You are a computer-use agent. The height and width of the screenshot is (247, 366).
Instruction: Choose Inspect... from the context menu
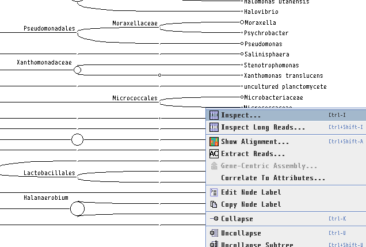pyautogui.click(x=285, y=115)
